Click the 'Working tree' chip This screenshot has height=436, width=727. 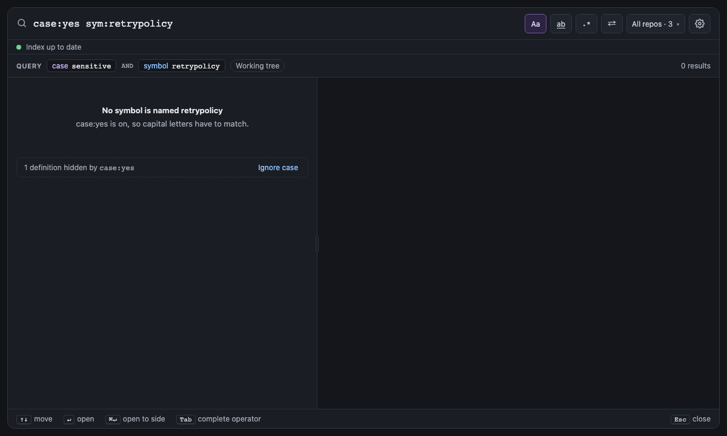tap(257, 66)
